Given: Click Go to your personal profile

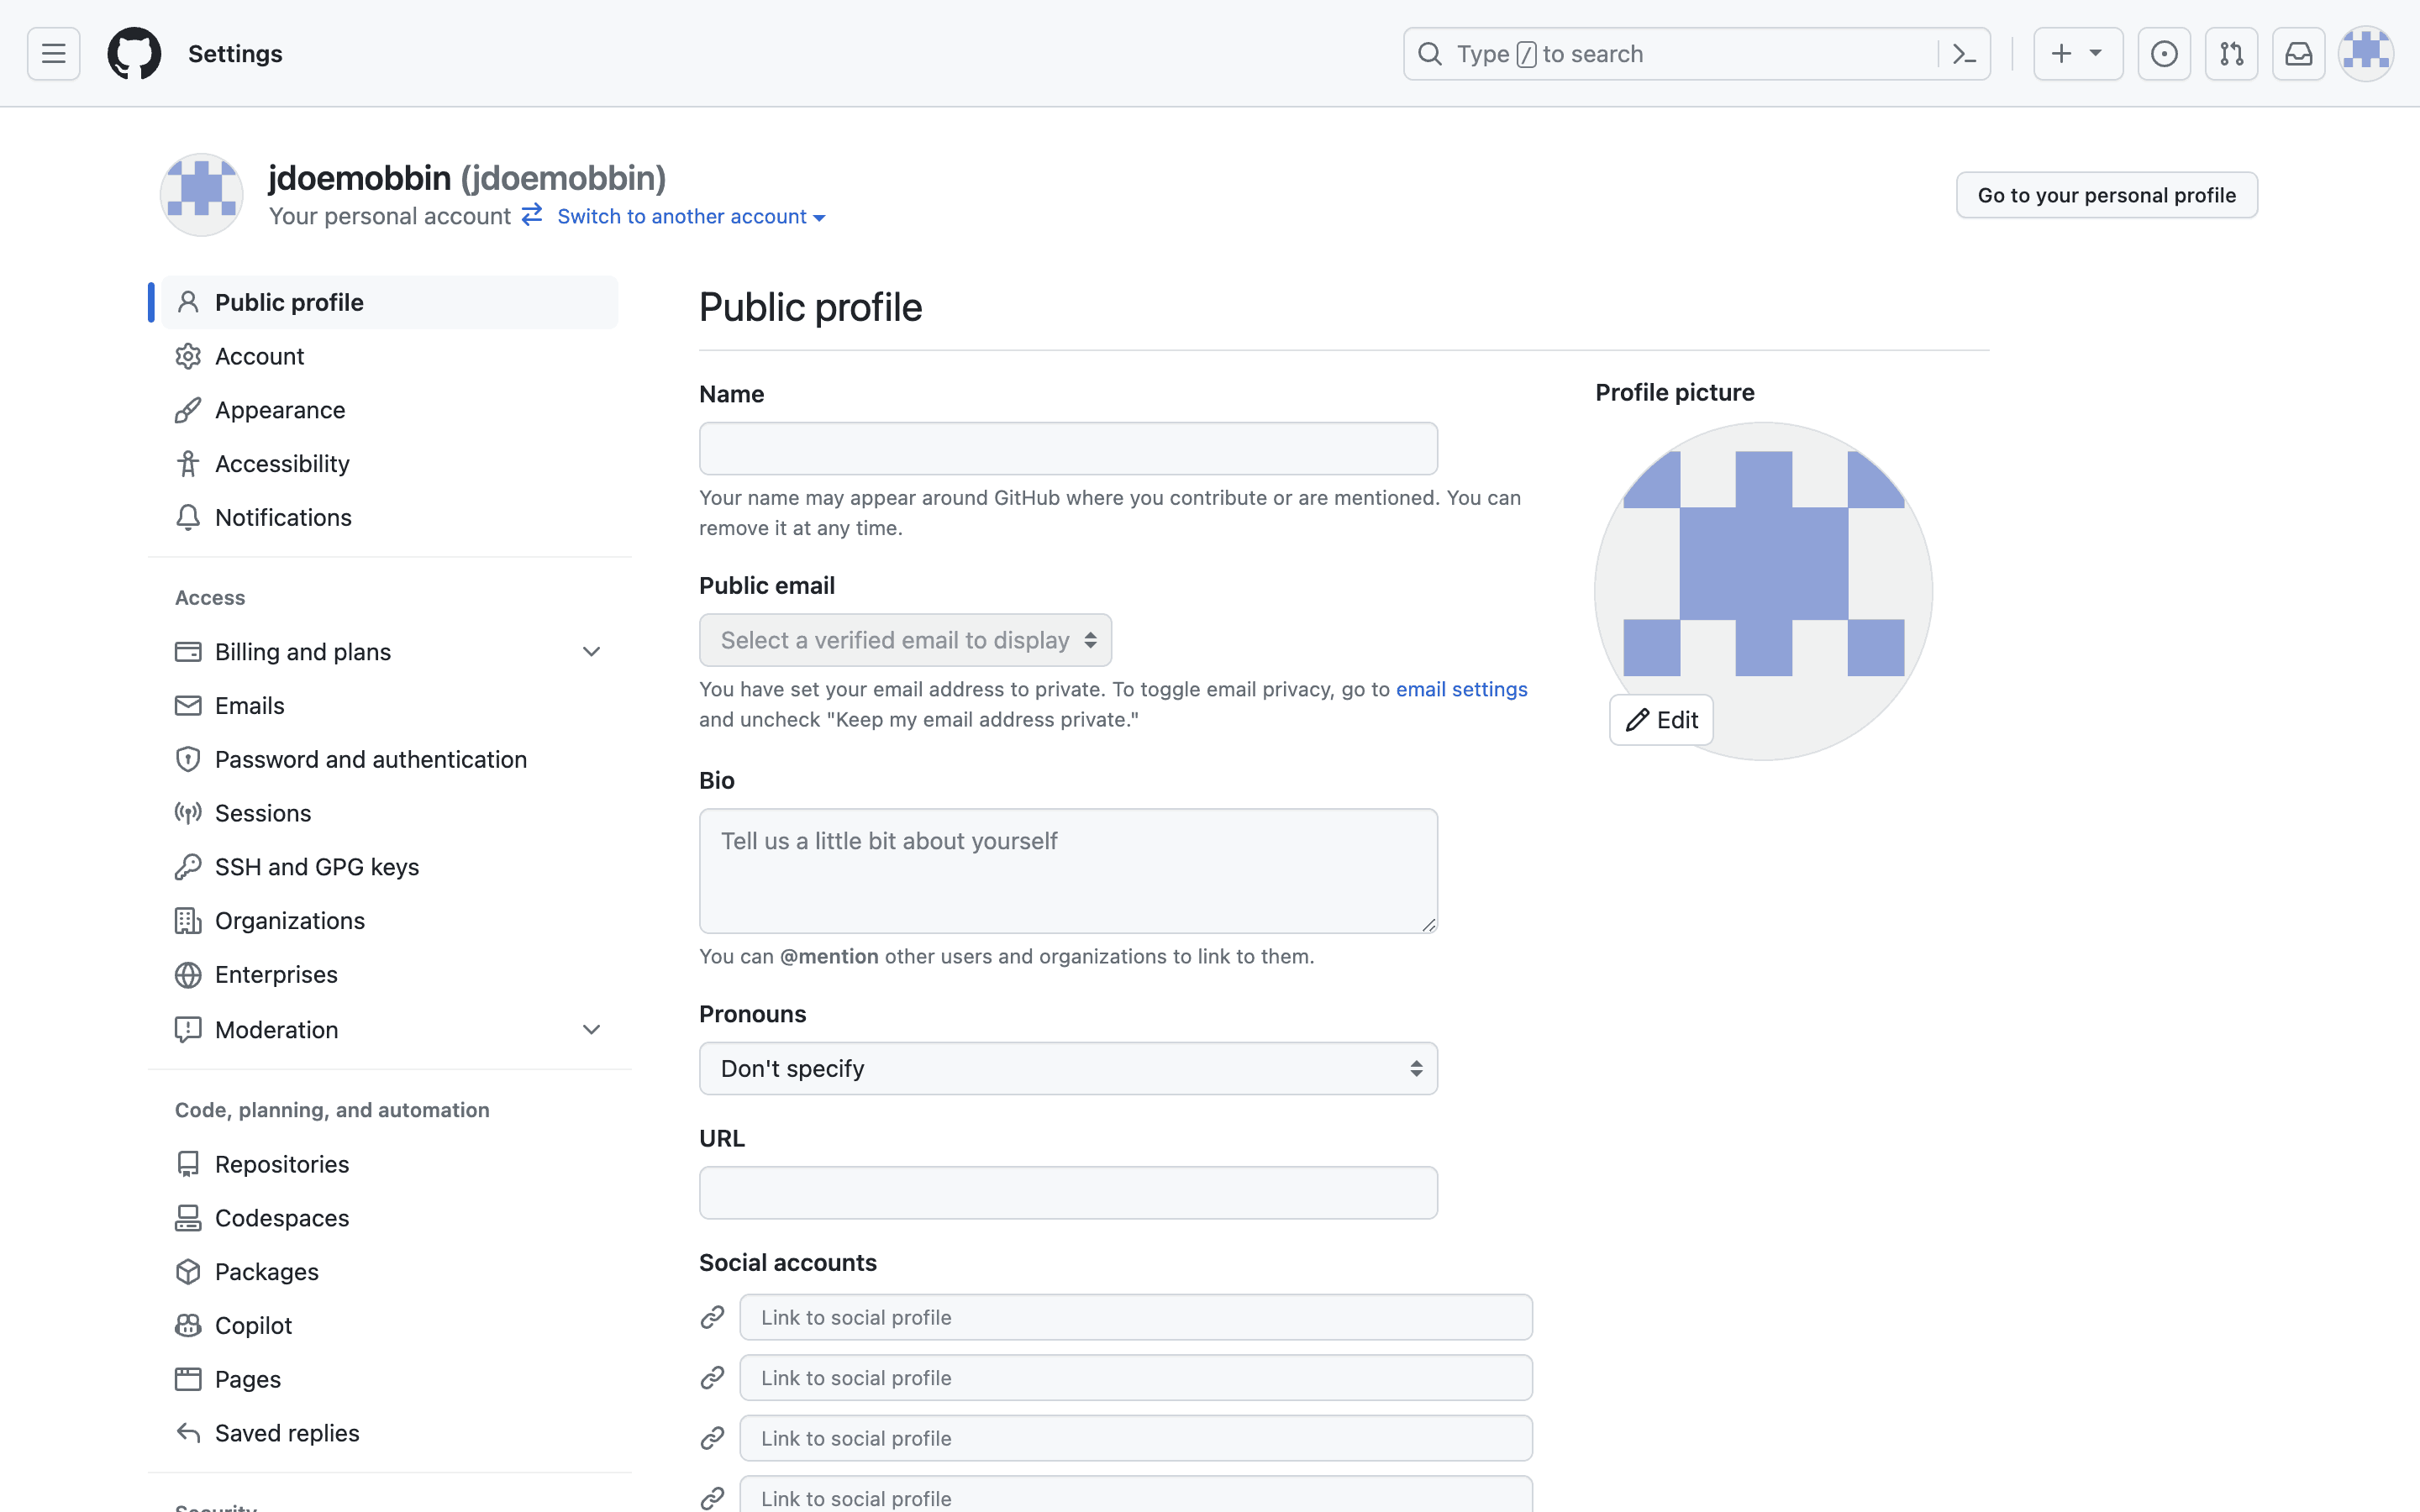Looking at the screenshot, I should click(2106, 195).
